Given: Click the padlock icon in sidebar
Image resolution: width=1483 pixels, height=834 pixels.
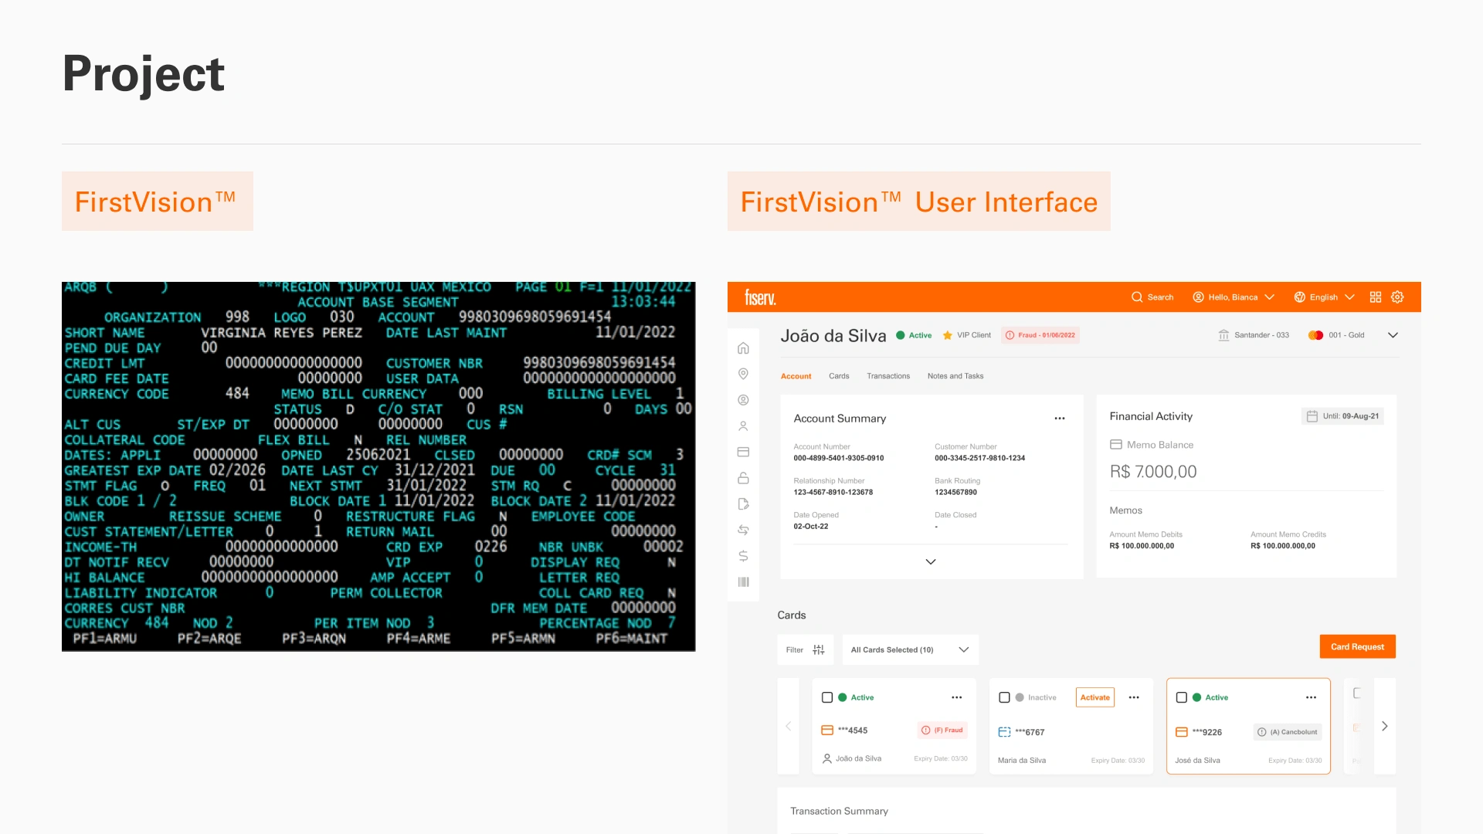Looking at the screenshot, I should pos(743,478).
